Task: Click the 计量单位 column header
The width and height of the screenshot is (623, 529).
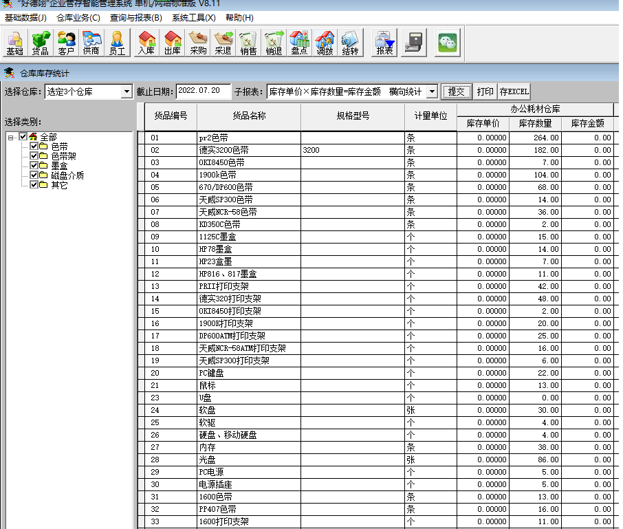Action: point(430,116)
